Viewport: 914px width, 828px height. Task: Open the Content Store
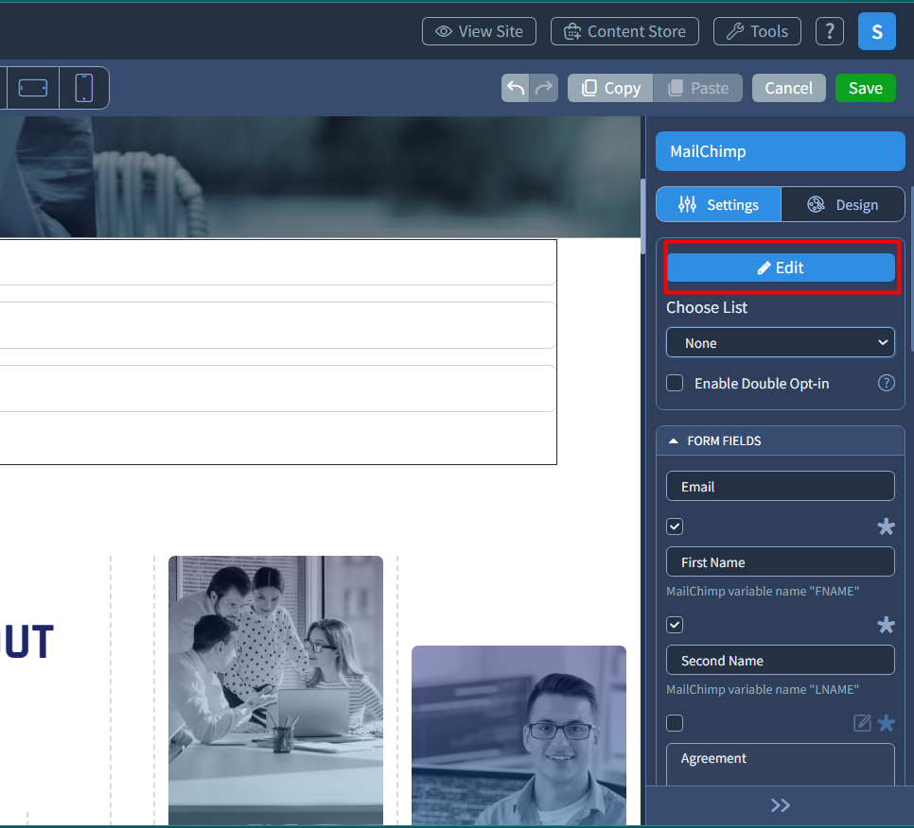pos(624,31)
